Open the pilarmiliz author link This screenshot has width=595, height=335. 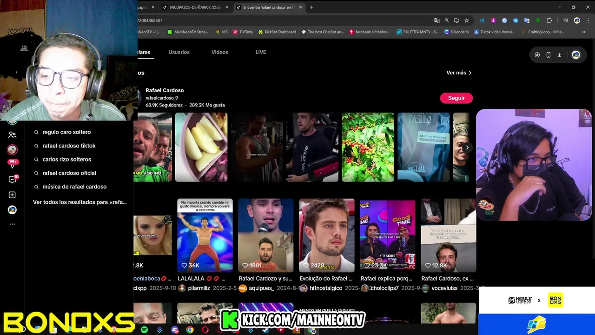tap(199, 288)
